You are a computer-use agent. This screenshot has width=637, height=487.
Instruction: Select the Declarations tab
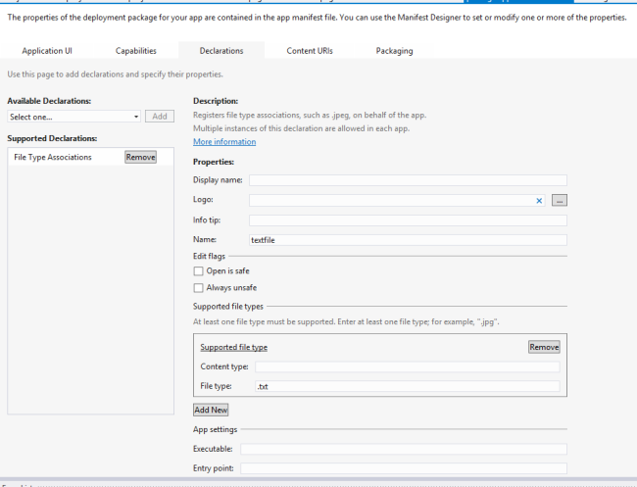pos(221,51)
